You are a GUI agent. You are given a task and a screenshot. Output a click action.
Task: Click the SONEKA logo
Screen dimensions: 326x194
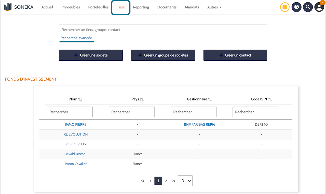19,7
